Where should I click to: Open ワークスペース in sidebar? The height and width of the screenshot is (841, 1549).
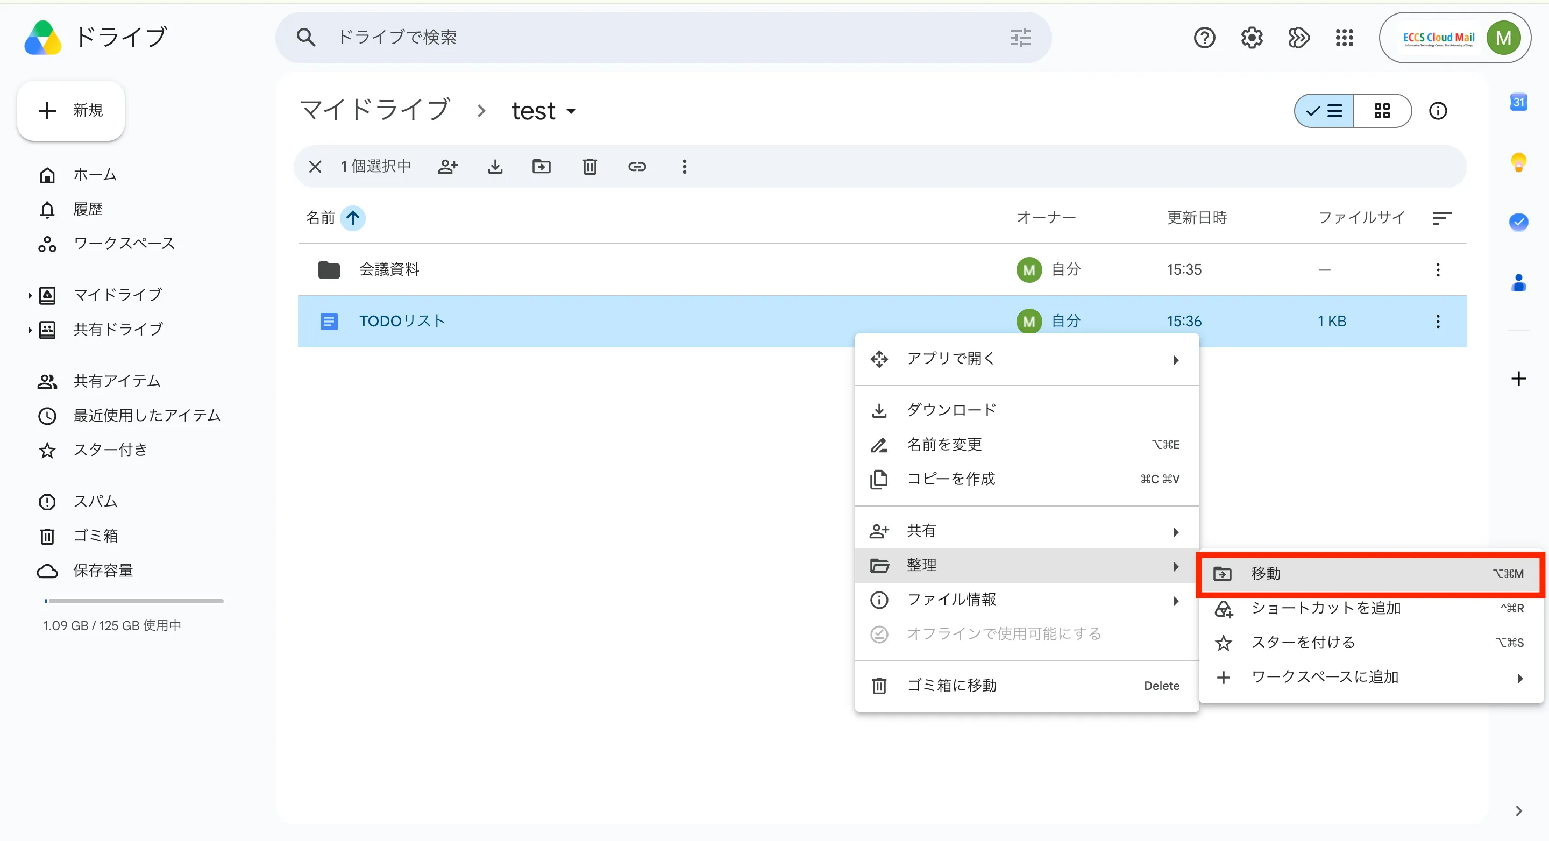pos(107,244)
